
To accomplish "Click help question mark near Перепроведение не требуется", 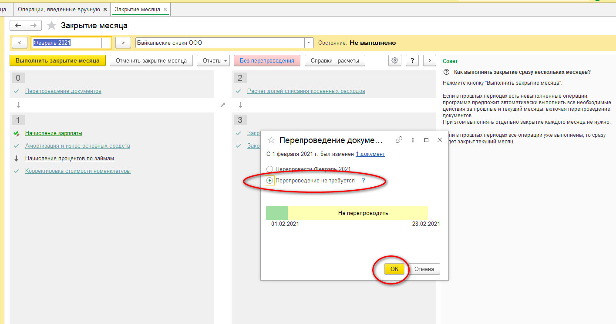I will click(x=364, y=180).
